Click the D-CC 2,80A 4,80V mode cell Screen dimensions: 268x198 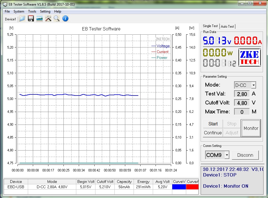(x=52, y=187)
